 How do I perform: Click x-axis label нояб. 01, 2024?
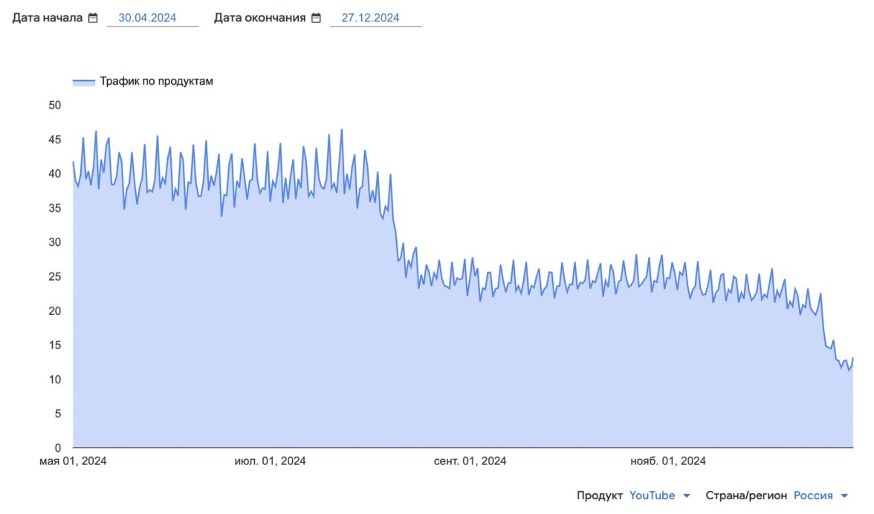point(667,461)
